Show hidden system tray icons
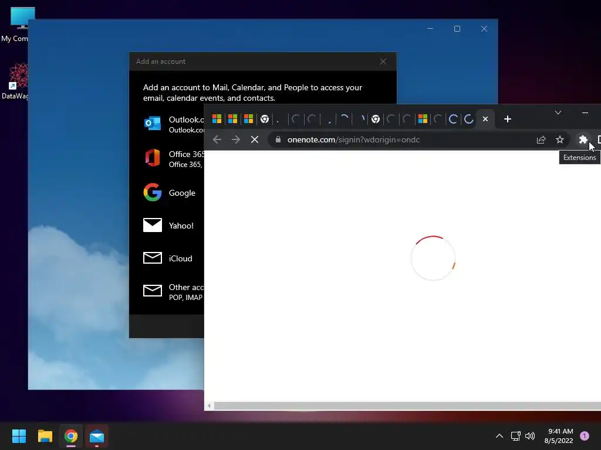The image size is (601, 450). (499, 436)
